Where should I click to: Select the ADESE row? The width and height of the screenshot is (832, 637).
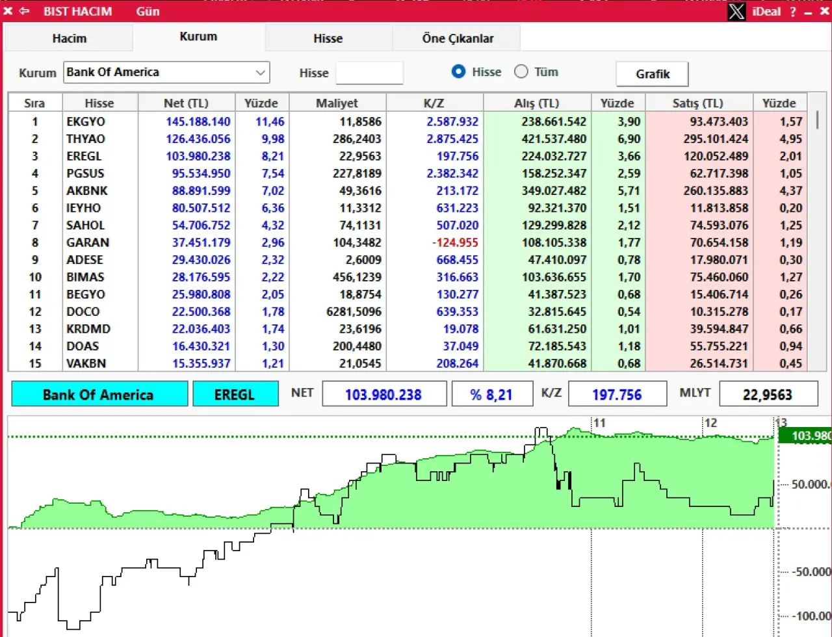tap(408, 259)
